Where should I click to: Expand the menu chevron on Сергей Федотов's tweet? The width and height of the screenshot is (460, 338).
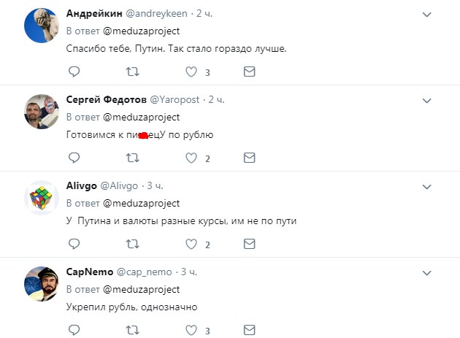428,100
